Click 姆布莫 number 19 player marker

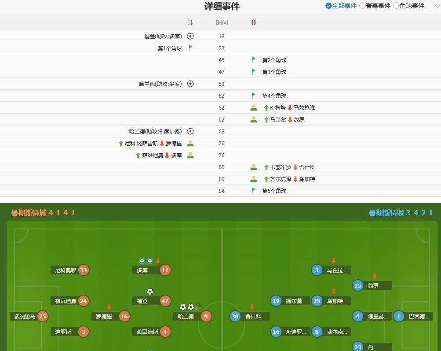276,301
